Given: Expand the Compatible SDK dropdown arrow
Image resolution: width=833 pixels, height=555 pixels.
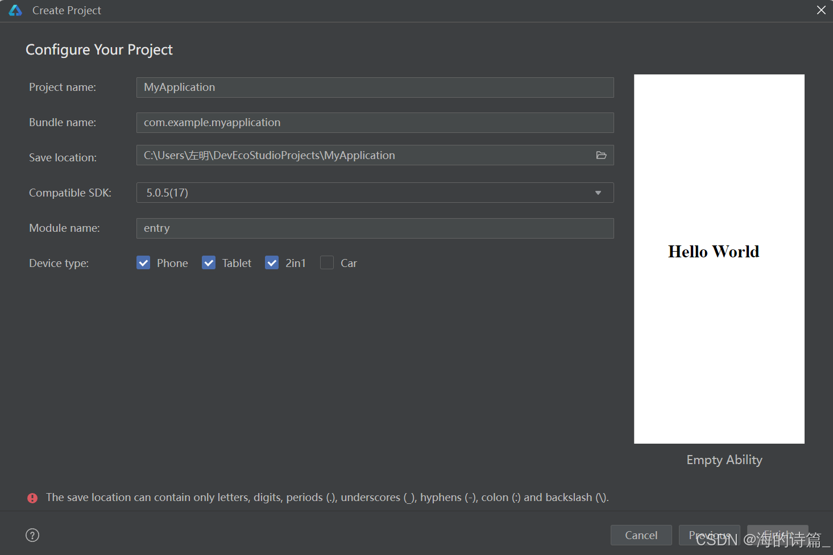Looking at the screenshot, I should click(598, 193).
